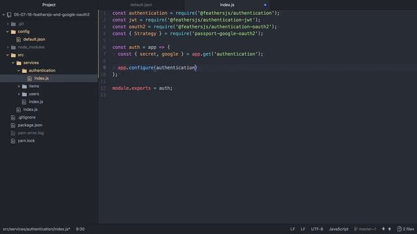417x234 pixels.
Task: Collapse the authentication folder chevron
Action: (19, 71)
